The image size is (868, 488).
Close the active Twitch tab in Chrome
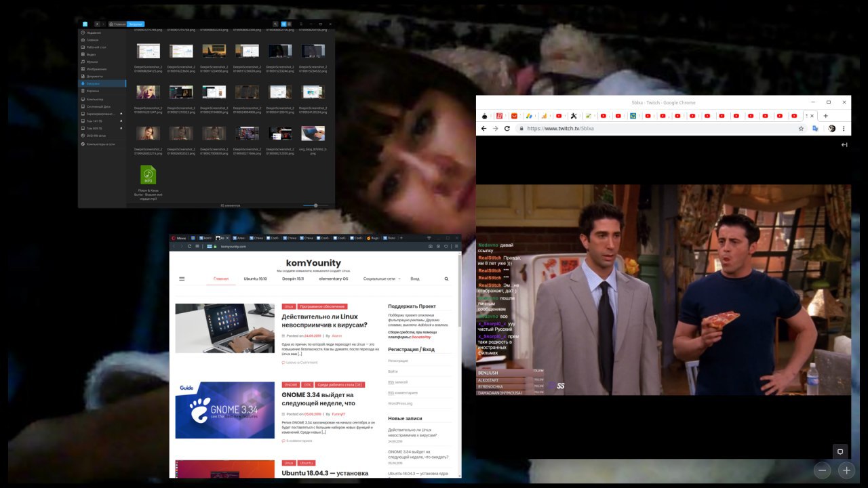812,116
